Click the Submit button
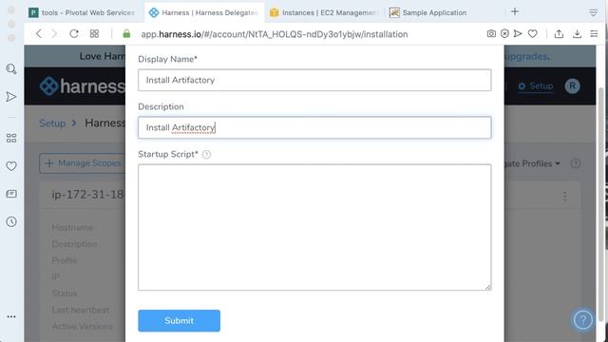Image resolution: width=608 pixels, height=342 pixels. tap(180, 321)
